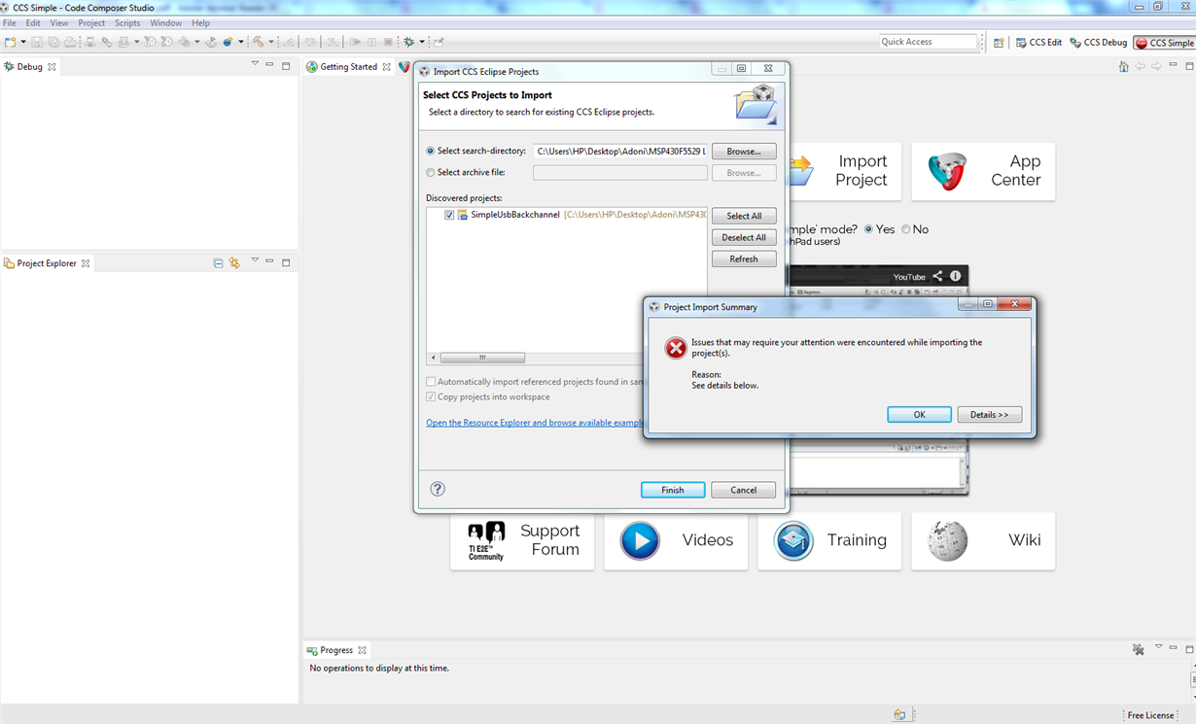Screen dimensions: 1196x724
Task: Click the Back arrow in Getting Started
Action: click(1141, 66)
